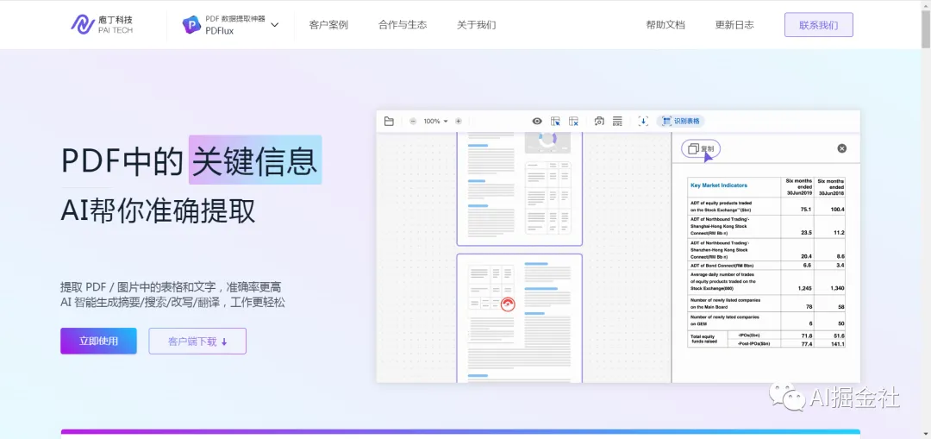Close the extracted table panel
The width and height of the screenshot is (931, 439).
(842, 148)
